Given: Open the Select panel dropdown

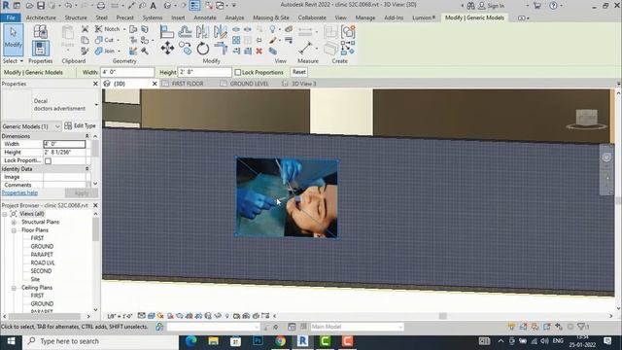Looking at the screenshot, I should [x=13, y=61].
